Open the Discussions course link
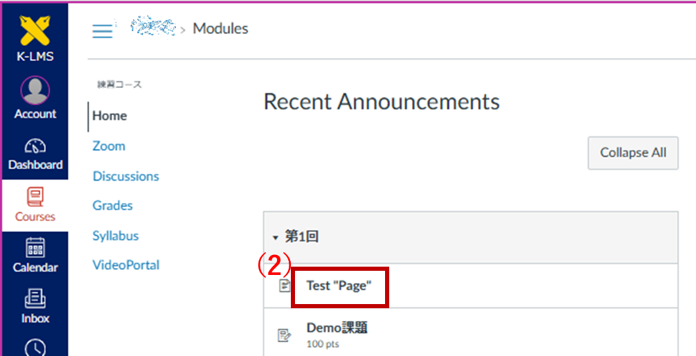This screenshot has width=696, height=356. [x=125, y=176]
